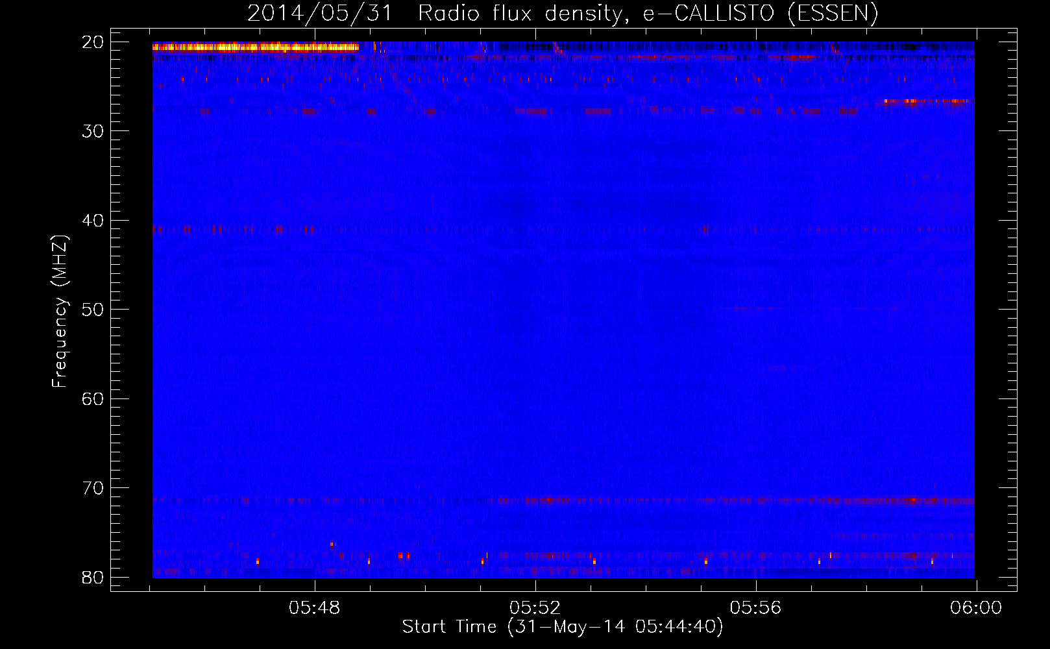Click the date '2014/05/31' in the title
The image size is (1050, 649).
click(x=320, y=13)
